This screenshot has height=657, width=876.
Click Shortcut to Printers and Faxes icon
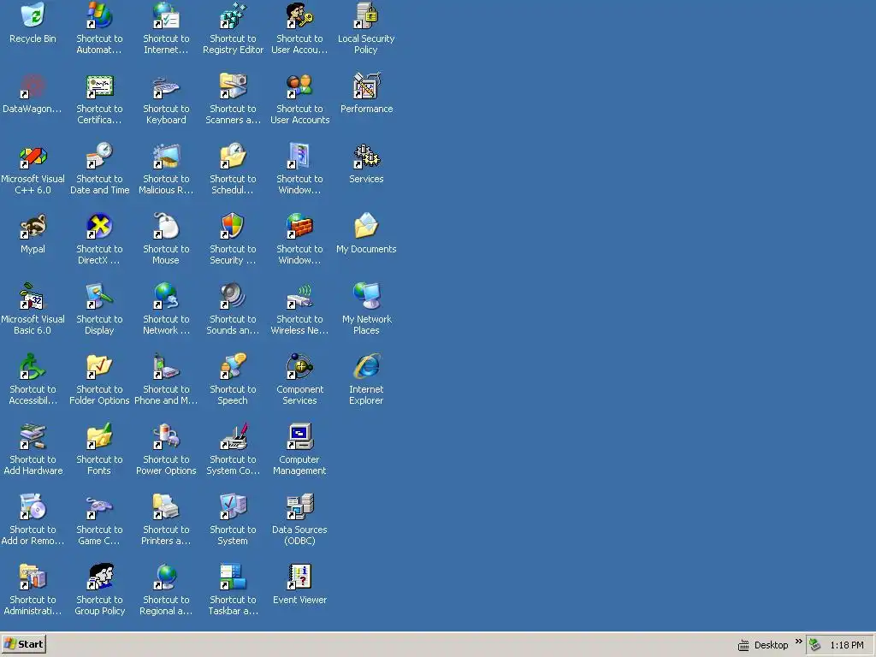click(166, 506)
